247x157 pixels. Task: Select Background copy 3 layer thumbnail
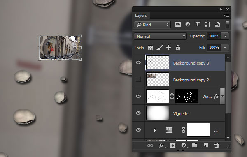158,62
